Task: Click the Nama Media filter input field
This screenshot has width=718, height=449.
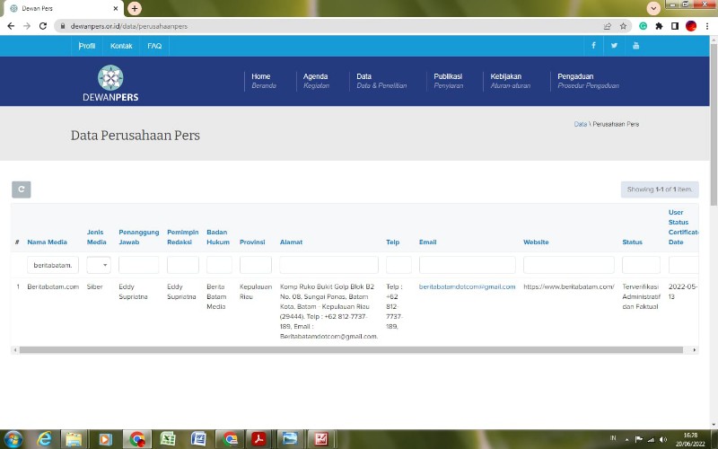Action: [x=53, y=265]
